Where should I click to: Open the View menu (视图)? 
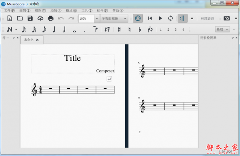40,10
